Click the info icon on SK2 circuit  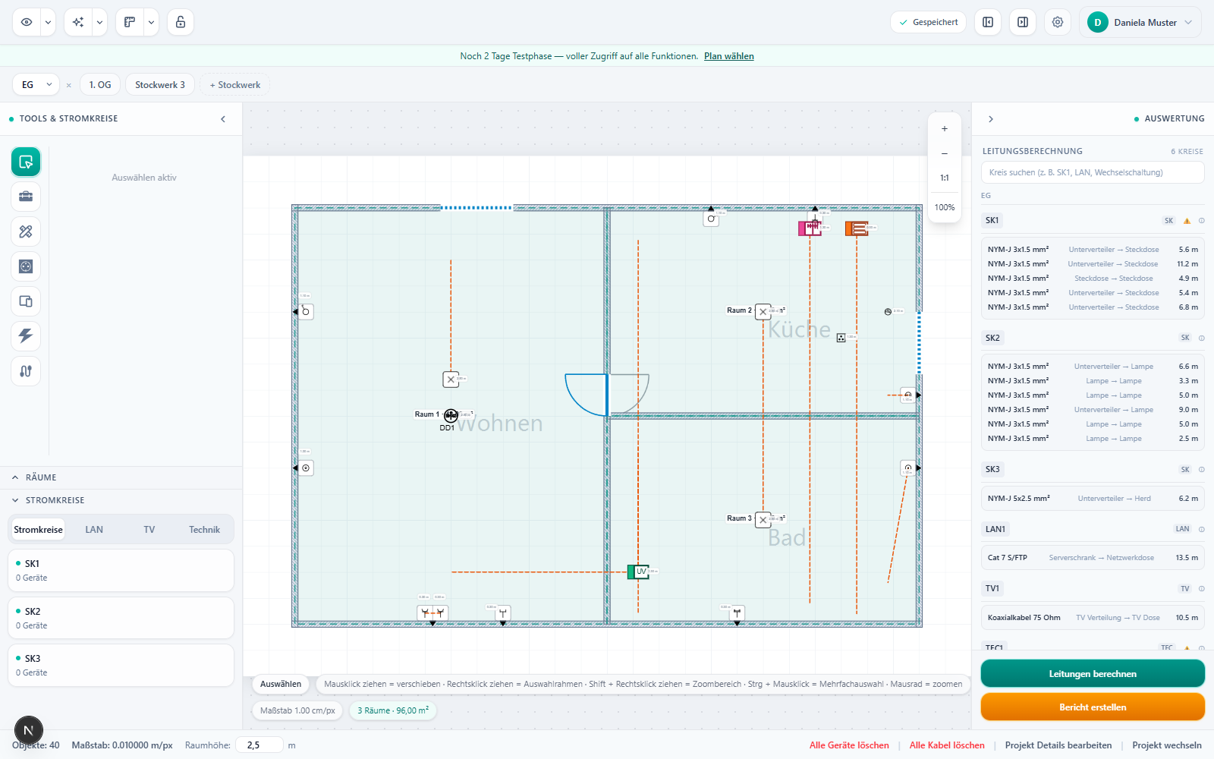point(1202,338)
